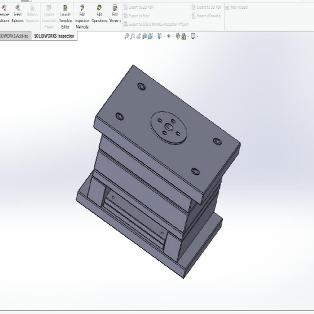
Task: Expand View Settings dropdown arrow
Action: click(x=197, y=36)
